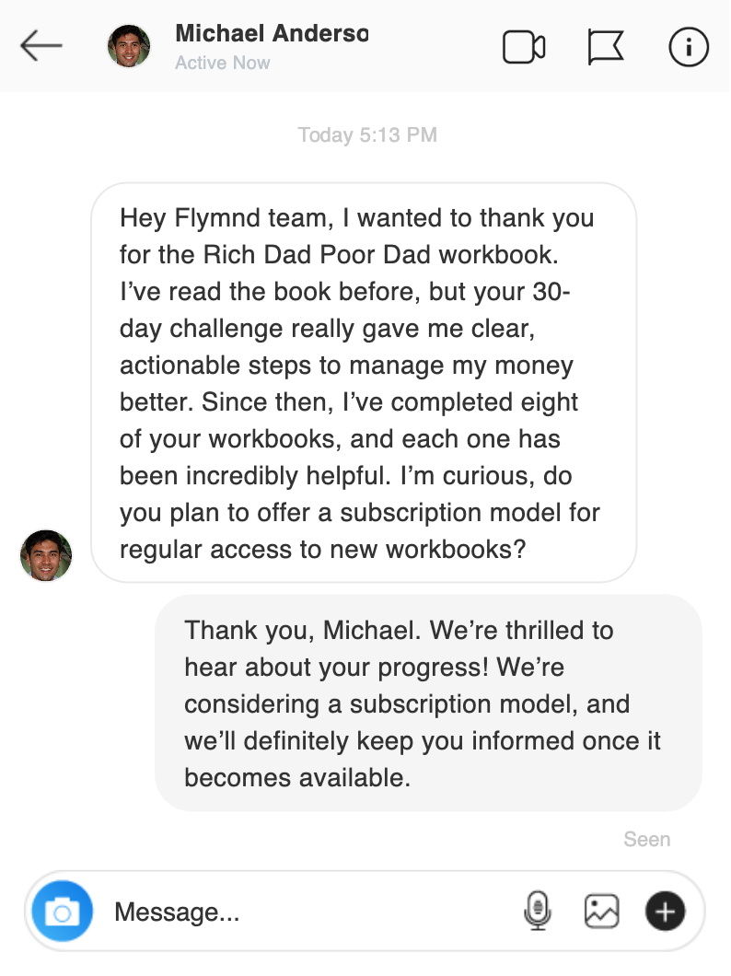Select the sent reply message bubble
This screenshot has width=731, height=976.
click(x=428, y=703)
